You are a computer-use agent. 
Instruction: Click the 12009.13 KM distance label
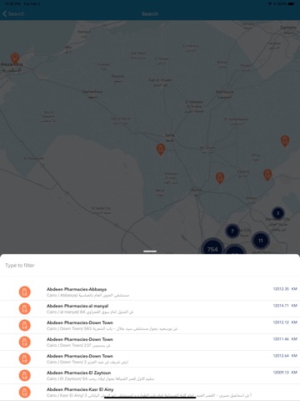tap(285, 373)
